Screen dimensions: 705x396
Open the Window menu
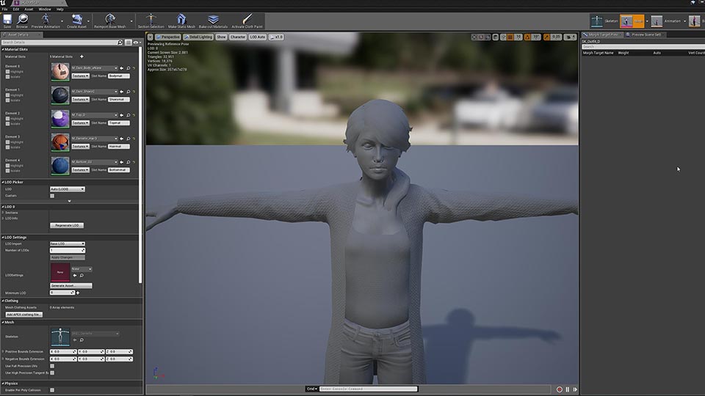coord(45,9)
